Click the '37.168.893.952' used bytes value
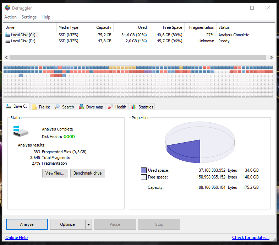The image size is (279, 245). (212, 170)
